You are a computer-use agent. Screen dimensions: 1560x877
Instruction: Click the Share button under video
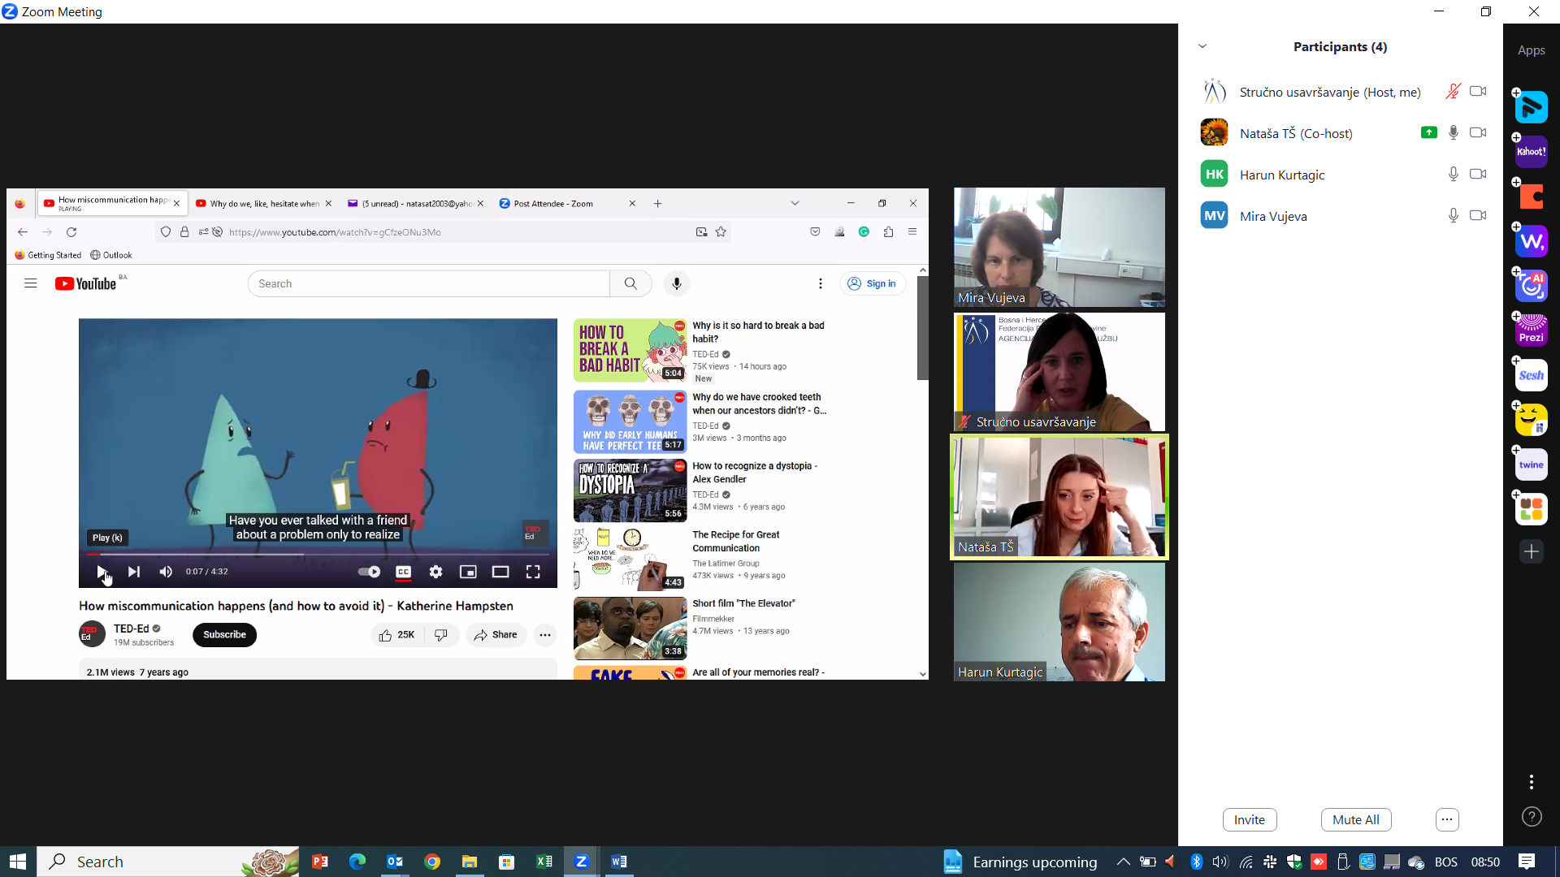[496, 635]
